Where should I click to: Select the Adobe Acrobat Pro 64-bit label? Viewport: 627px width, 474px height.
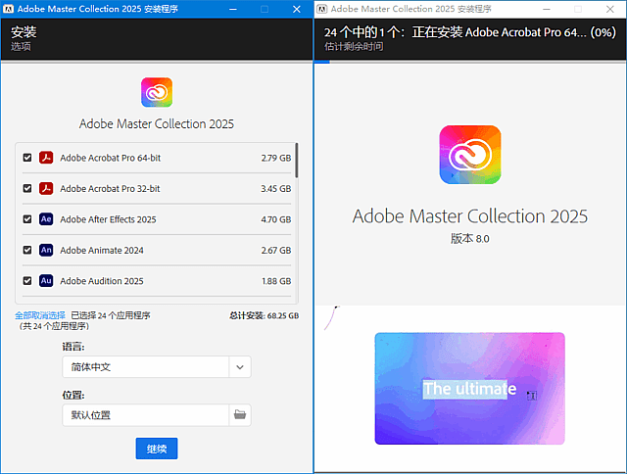tap(111, 158)
